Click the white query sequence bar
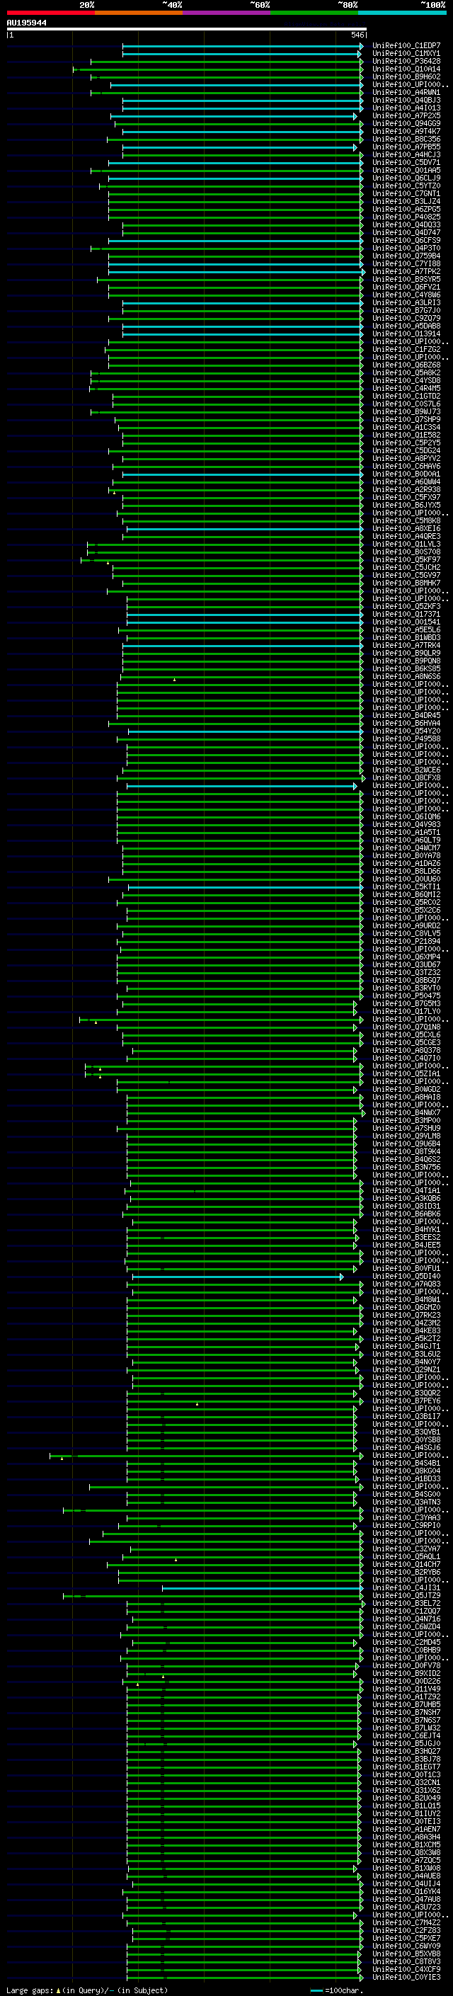The width and height of the screenshot is (453, 1996). [187, 28]
